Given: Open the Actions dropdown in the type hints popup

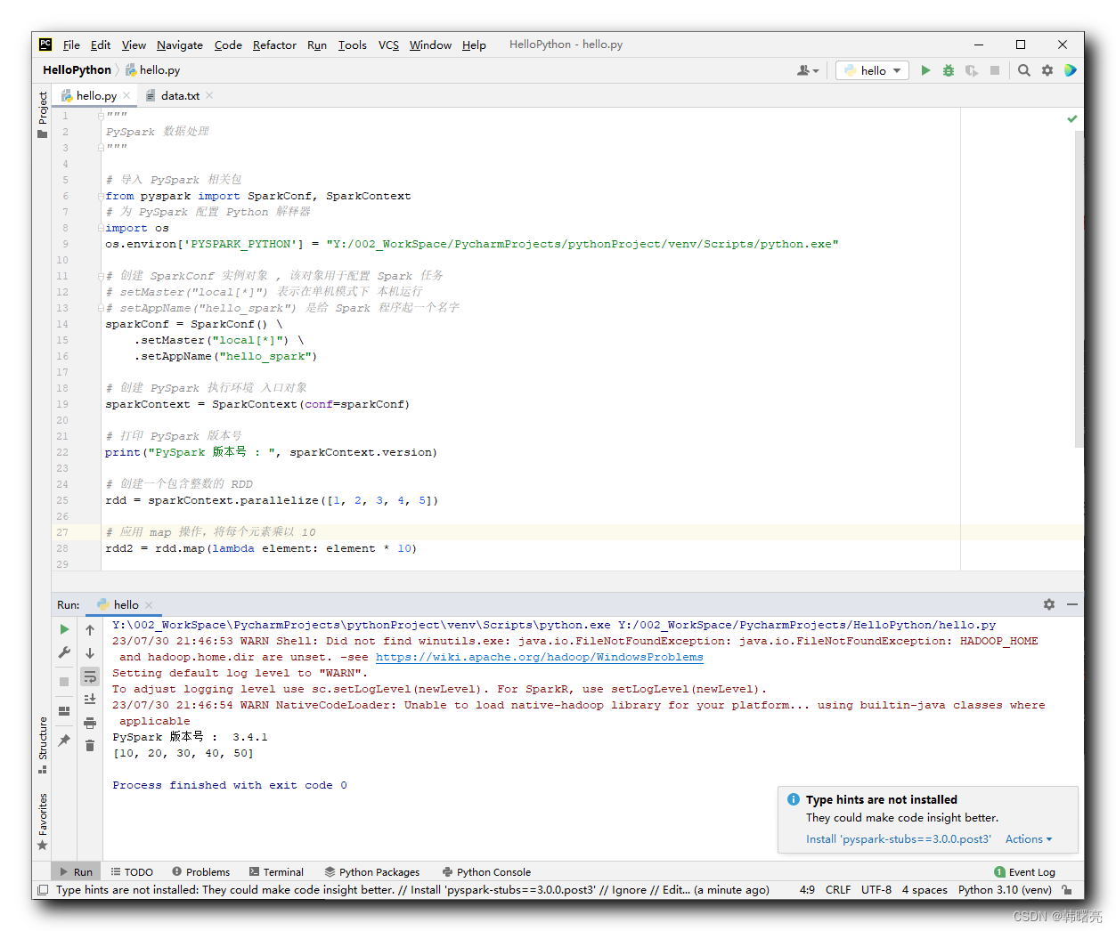Looking at the screenshot, I should click(x=1028, y=839).
